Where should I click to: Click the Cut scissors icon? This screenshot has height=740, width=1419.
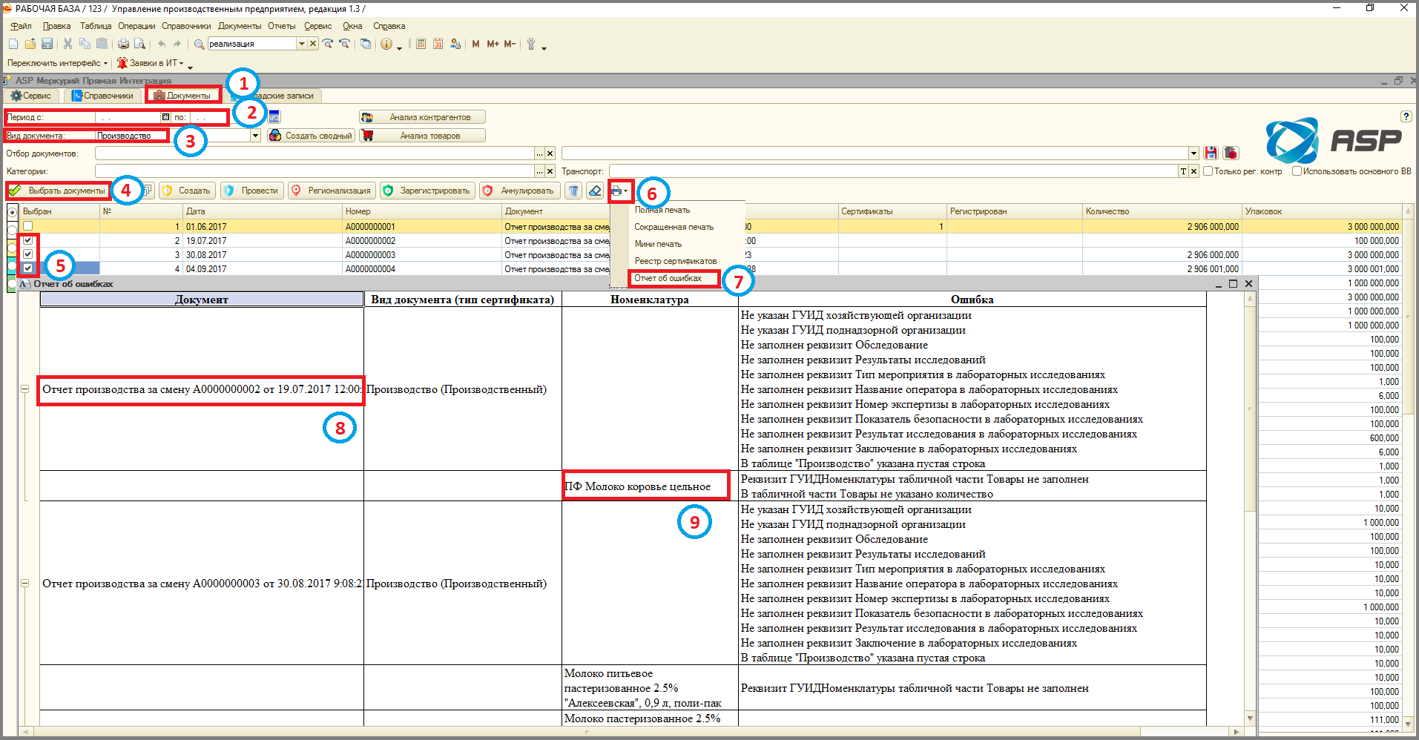(68, 44)
